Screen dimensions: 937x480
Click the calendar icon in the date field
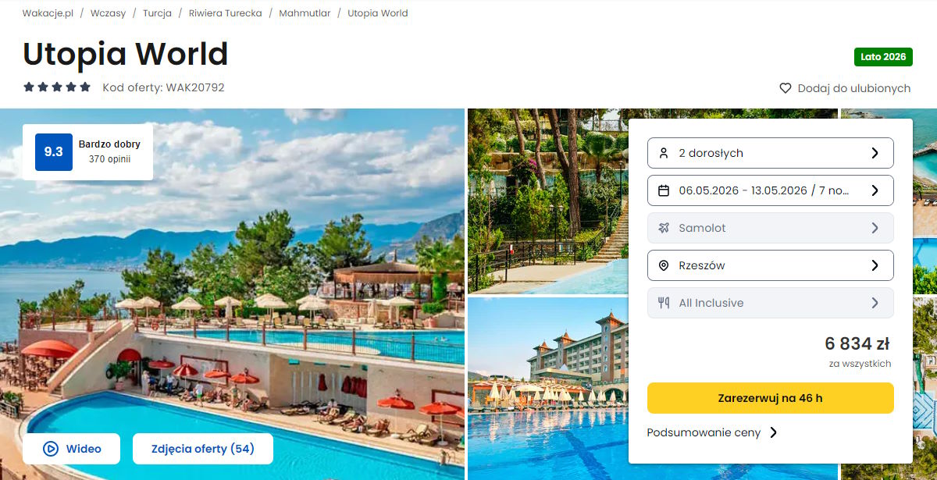click(x=664, y=190)
